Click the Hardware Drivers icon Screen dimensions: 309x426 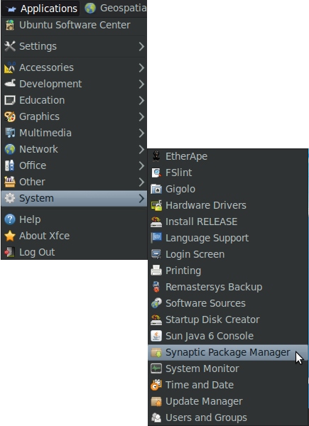[156, 205]
